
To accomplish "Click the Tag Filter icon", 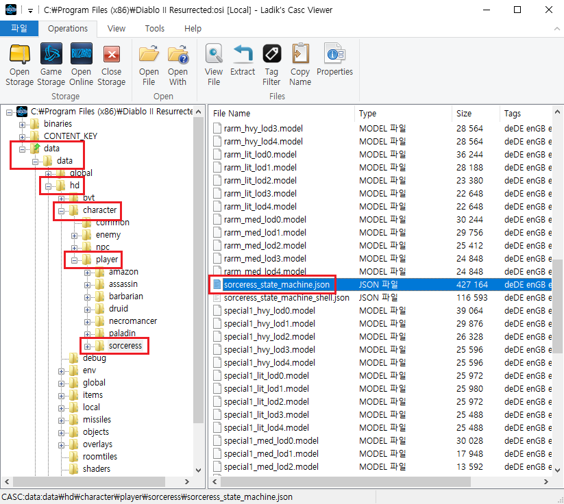I will 271,54.
